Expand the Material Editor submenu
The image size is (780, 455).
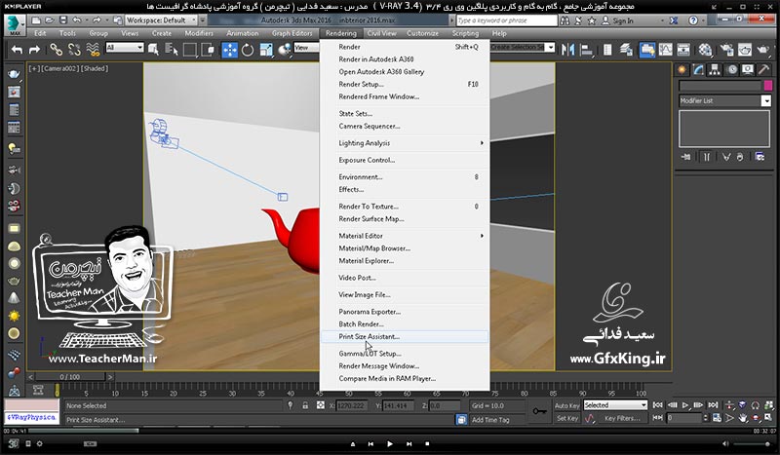404,236
